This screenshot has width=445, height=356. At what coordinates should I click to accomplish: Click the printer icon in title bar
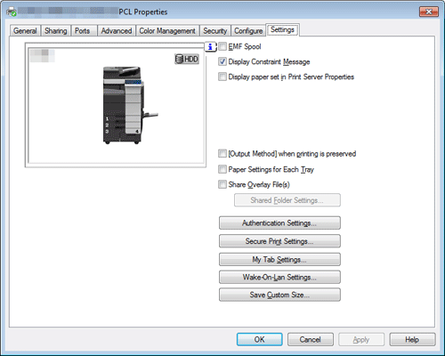12,12
